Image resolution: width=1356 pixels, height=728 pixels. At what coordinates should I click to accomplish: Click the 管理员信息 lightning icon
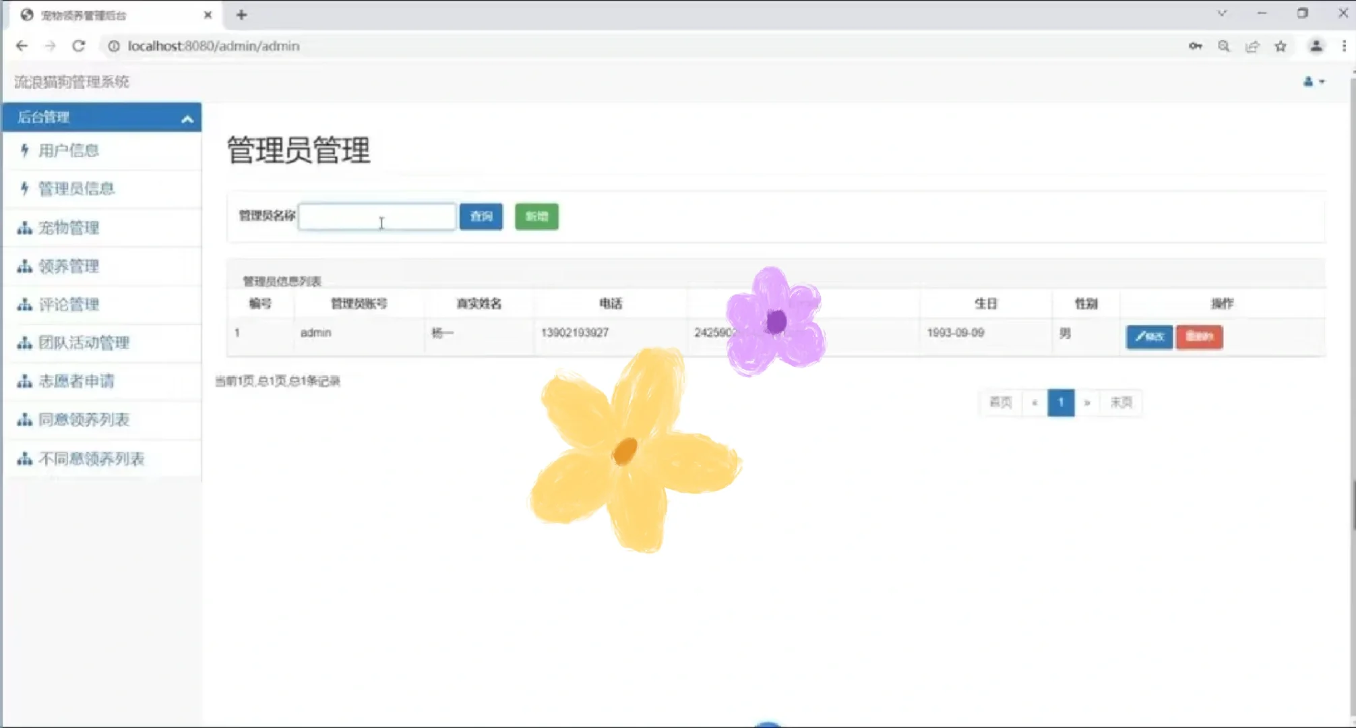tap(24, 189)
